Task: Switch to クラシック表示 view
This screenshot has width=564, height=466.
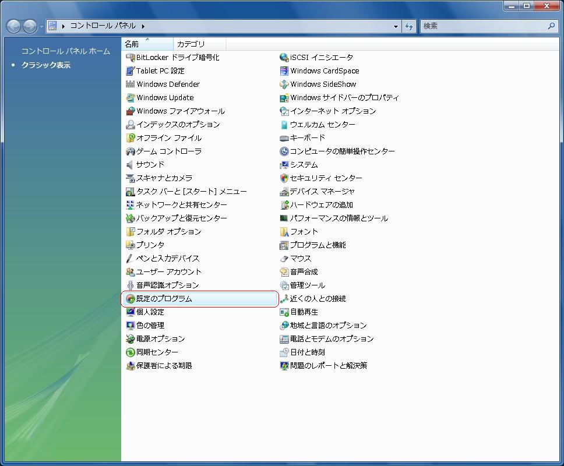Action: tap(45, 65)
